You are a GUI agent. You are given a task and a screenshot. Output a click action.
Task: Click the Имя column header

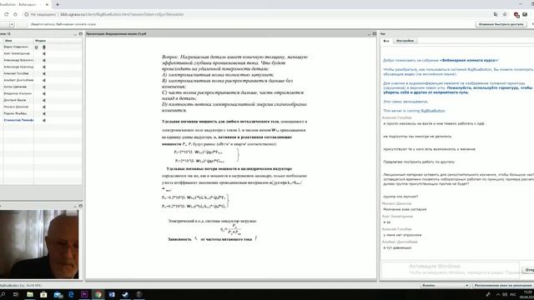coord(8,41)
